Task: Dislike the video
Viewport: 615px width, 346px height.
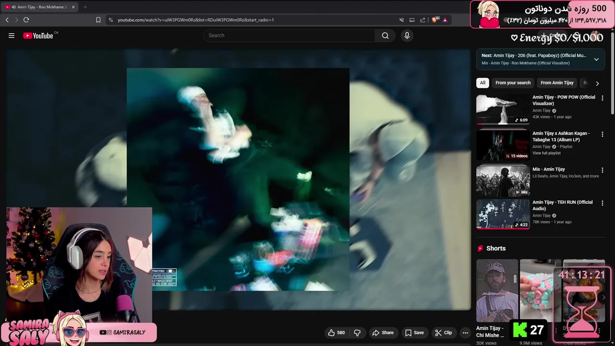Action: 357,333
